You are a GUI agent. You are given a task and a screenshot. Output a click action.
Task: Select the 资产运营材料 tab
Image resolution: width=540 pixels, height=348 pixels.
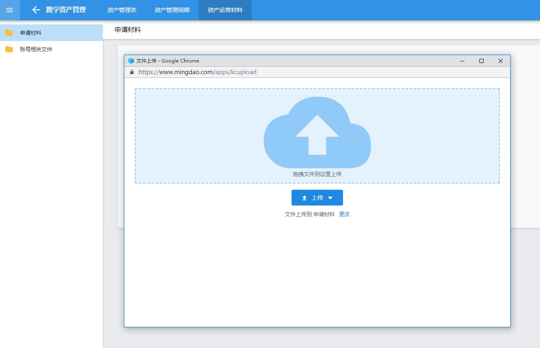(225, 10)
